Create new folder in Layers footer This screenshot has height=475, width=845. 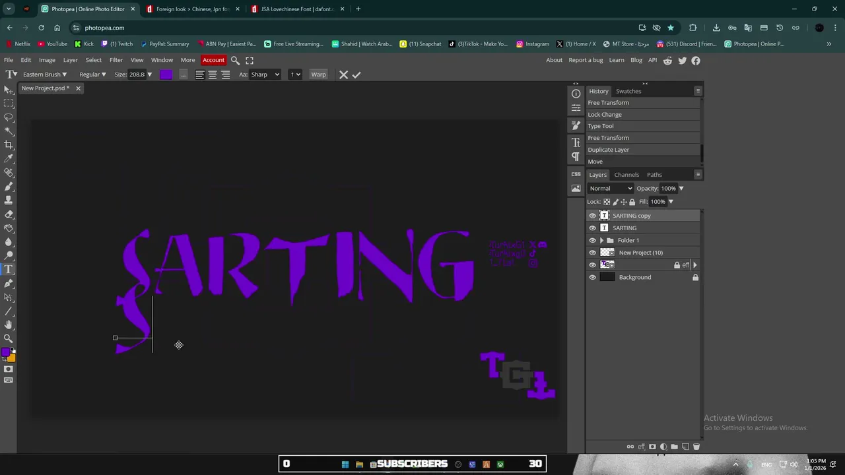coord(674,447)
